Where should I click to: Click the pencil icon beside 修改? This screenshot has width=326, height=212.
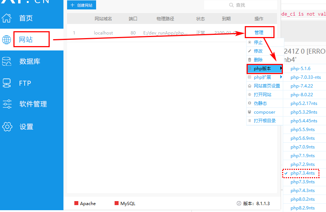click(x=249, y=51)
